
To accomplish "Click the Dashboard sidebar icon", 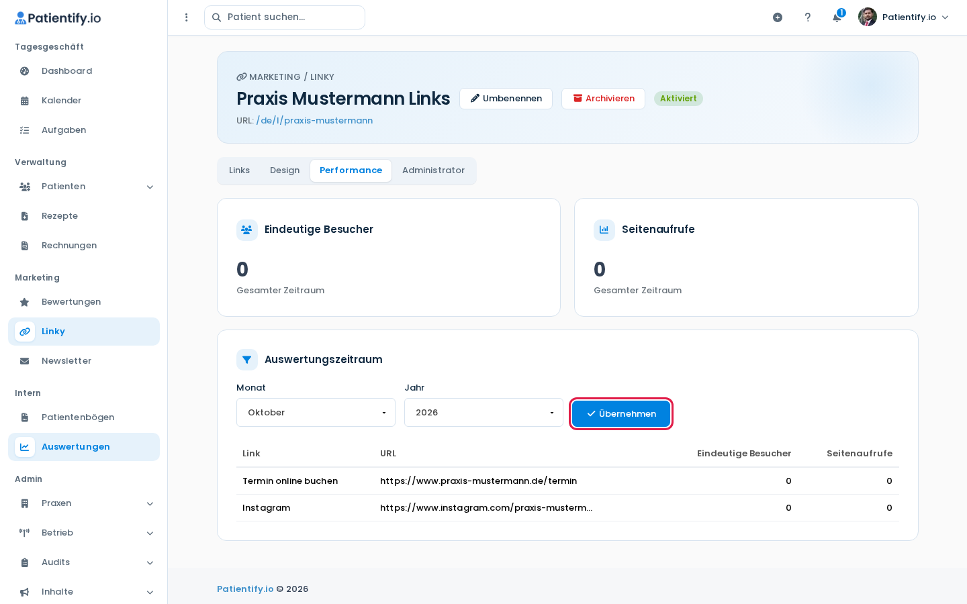I will pos(25,71).
